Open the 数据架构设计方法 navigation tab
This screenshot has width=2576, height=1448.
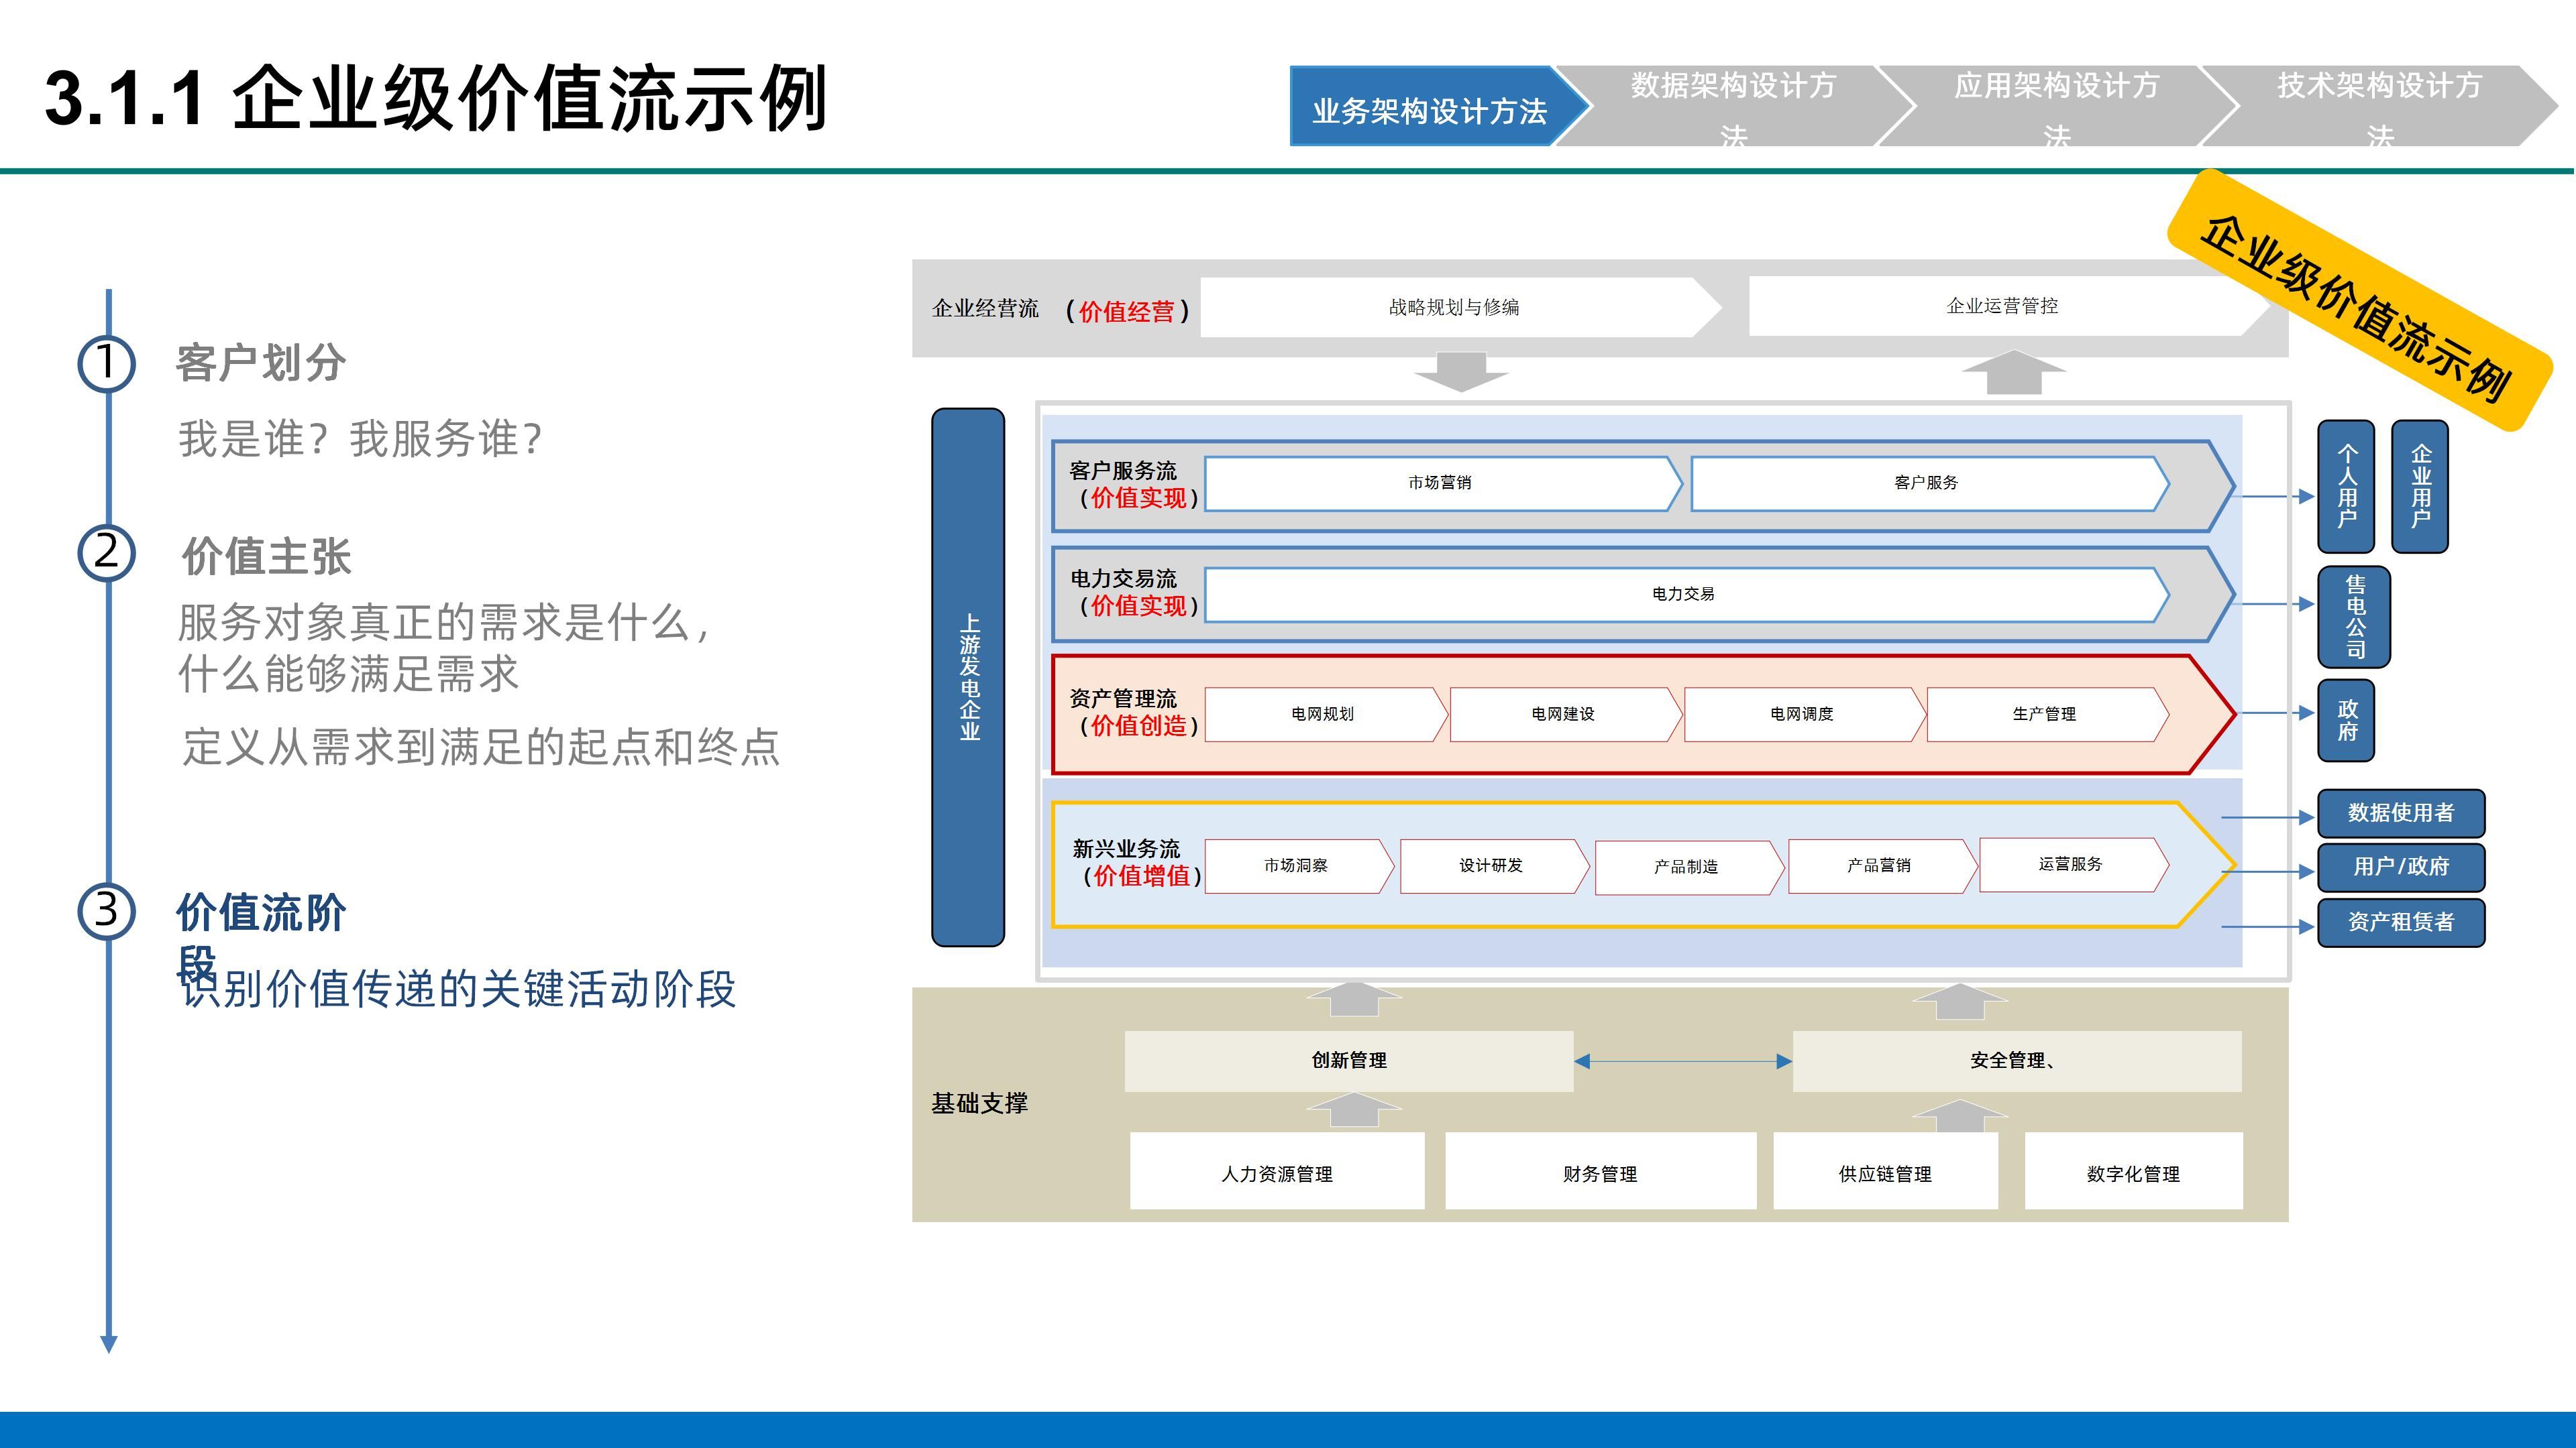[1733, 106]
